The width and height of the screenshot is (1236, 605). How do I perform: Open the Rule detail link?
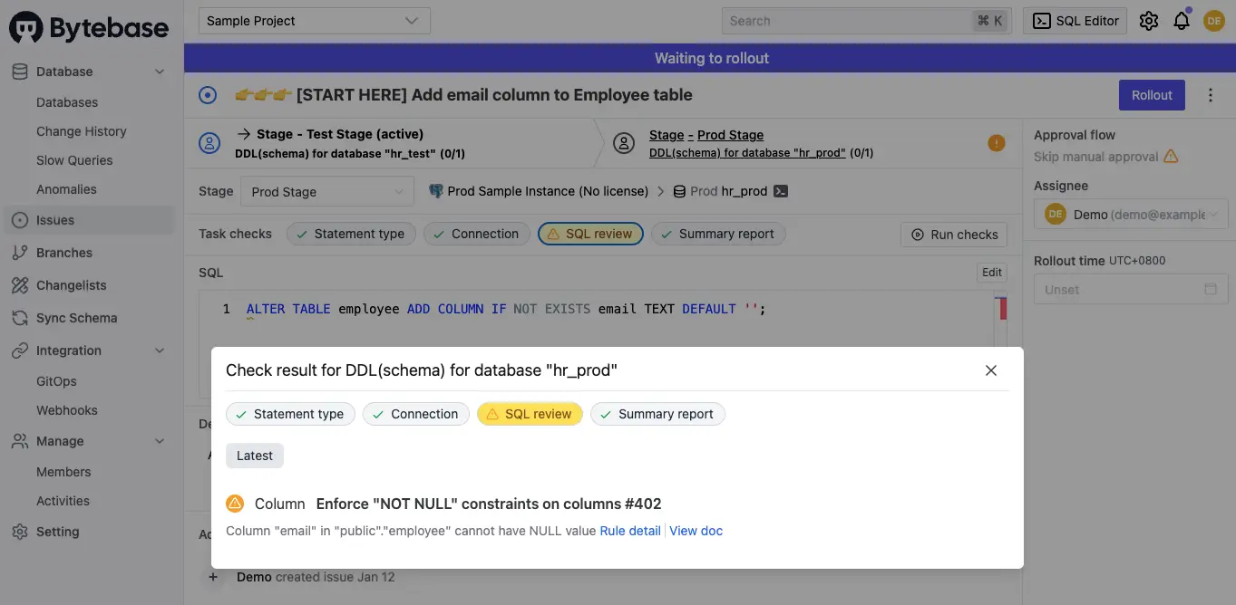click(629, 531)
